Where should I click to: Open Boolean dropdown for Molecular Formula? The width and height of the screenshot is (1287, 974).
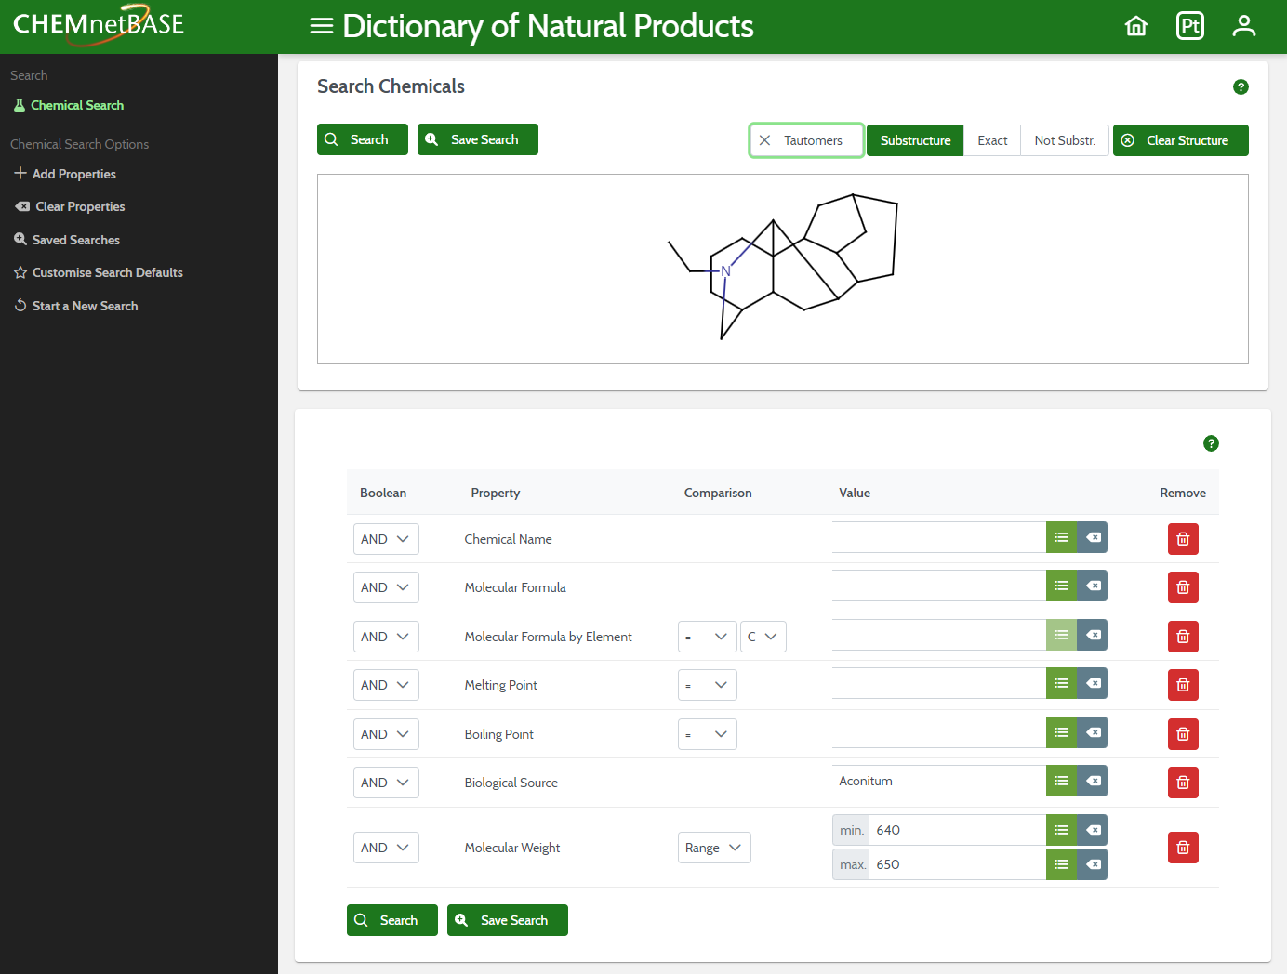pyautogui.click(x=386, y=587)
